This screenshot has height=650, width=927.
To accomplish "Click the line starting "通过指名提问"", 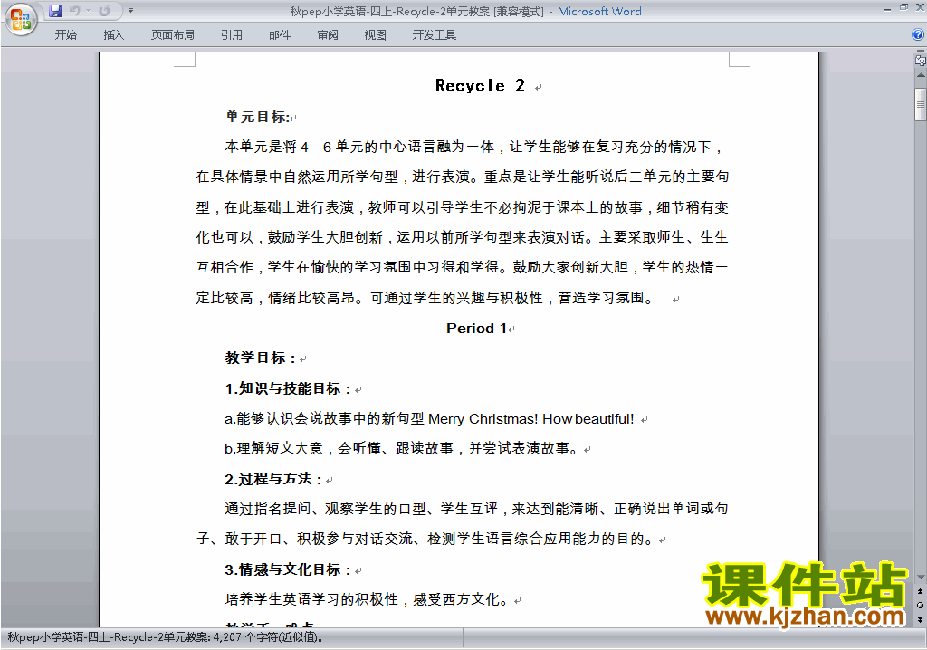I will [476, 509].
